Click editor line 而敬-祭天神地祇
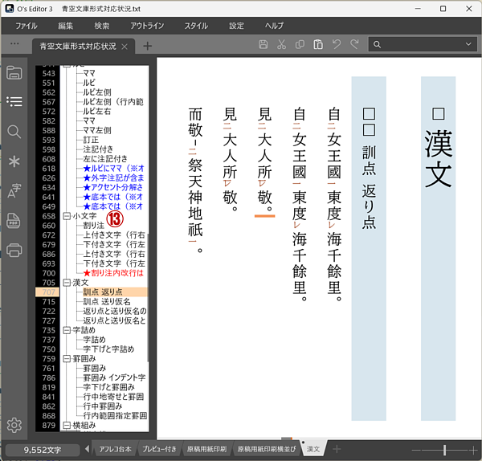The width and height of the screenshot is (482, 461). 195,180
